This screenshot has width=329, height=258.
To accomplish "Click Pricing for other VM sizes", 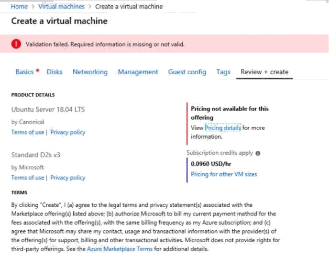I will (x=224, y=174).
